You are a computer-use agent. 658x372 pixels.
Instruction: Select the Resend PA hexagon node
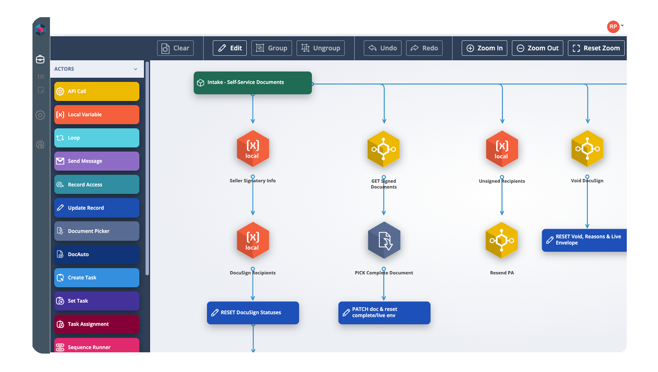click(x=502, y=240)
